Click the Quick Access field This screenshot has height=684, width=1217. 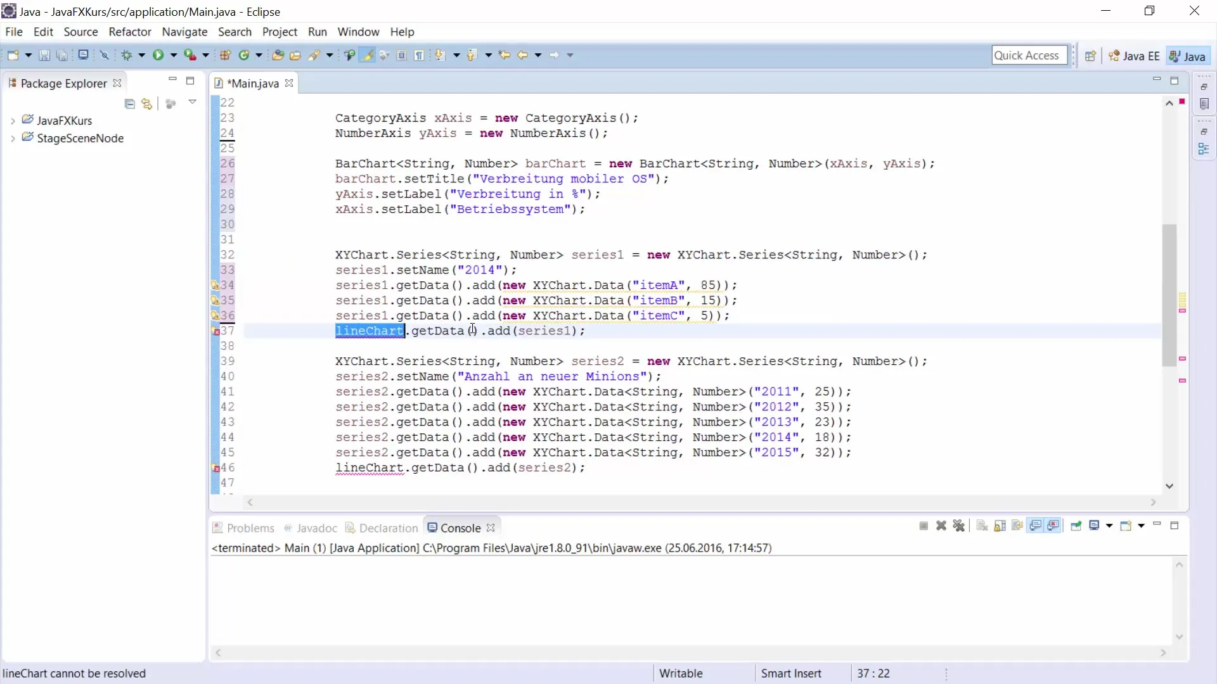coord(1029,55)
